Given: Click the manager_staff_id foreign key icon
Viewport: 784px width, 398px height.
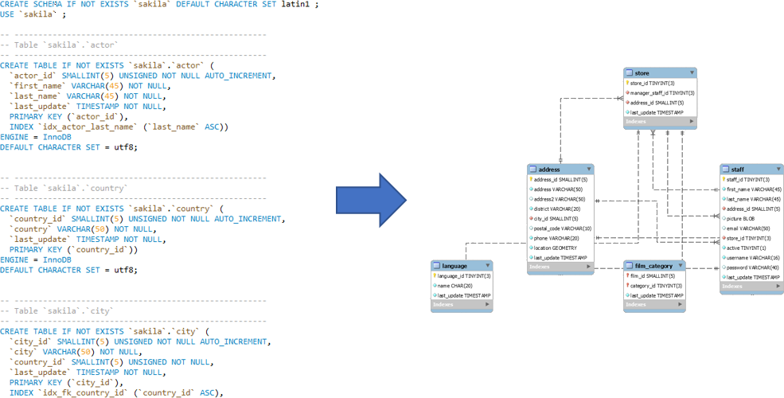Looking at the screenshot, I should click(x=628, y=93).
